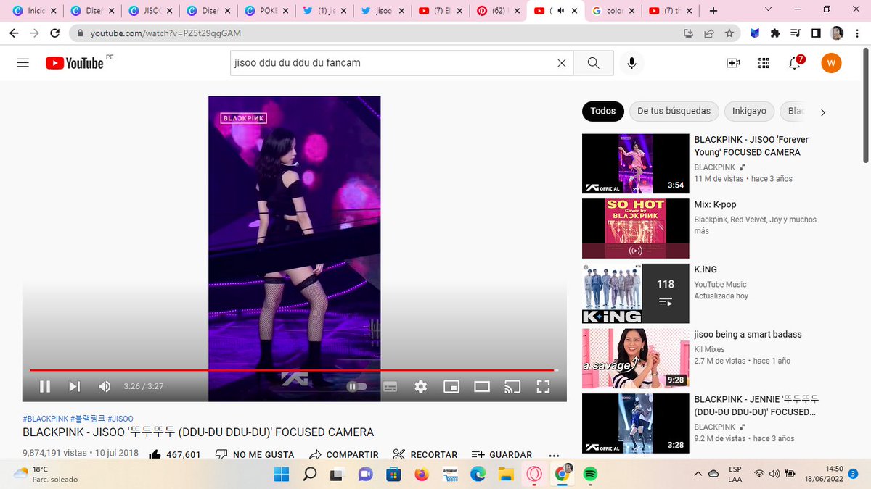Image resolution: width=871 pixels, height=489 pixels.
Task: Open the #JISOO hashtag link
Action: [120, 419]
